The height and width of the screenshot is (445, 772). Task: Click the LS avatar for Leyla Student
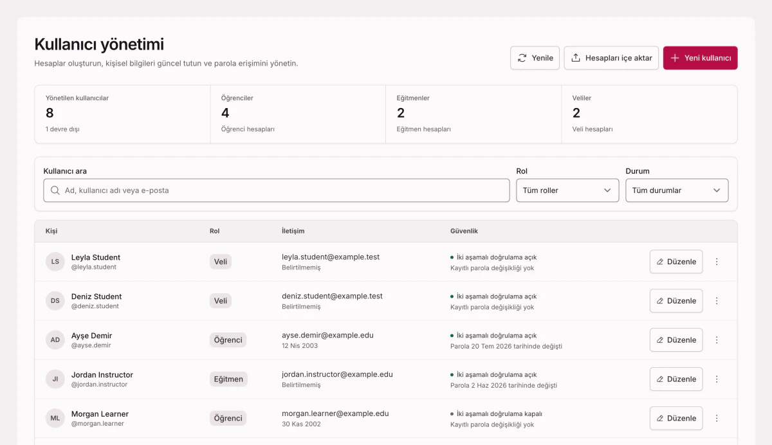[x=55, y=262]
